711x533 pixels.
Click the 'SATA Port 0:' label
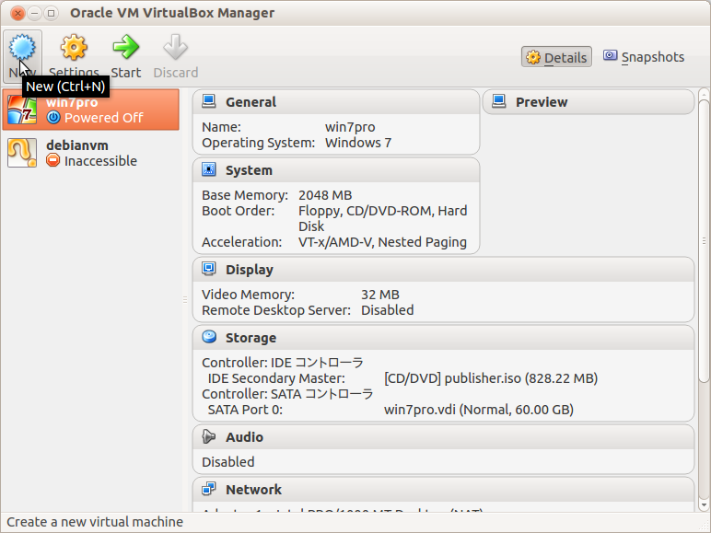(245, 410)
